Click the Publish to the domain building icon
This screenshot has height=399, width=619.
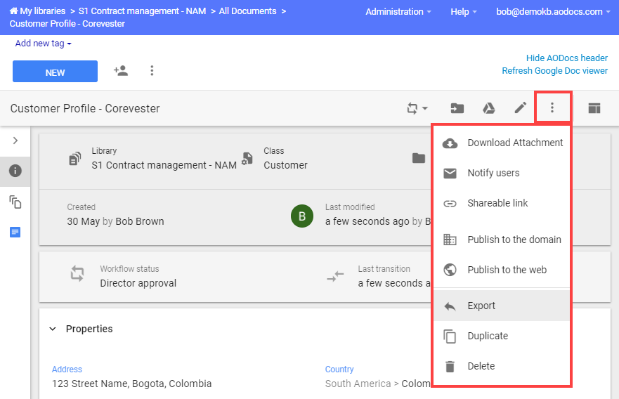(450, 240)
